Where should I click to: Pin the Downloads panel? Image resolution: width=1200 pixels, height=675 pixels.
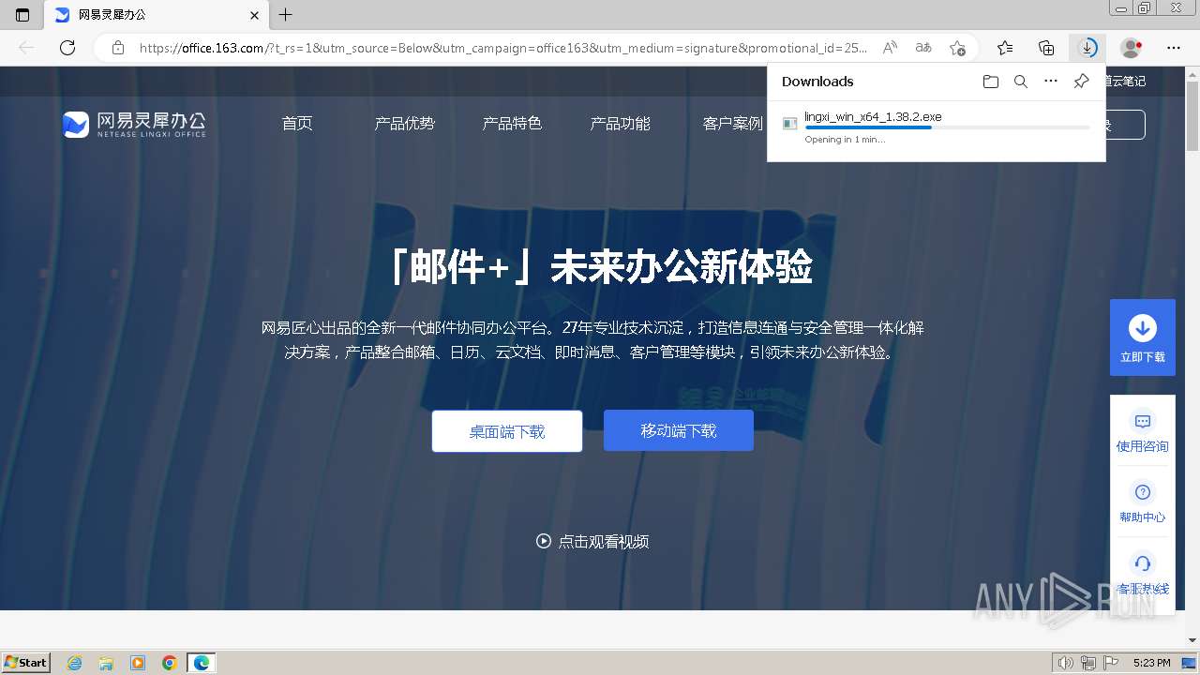(1081, 82)
